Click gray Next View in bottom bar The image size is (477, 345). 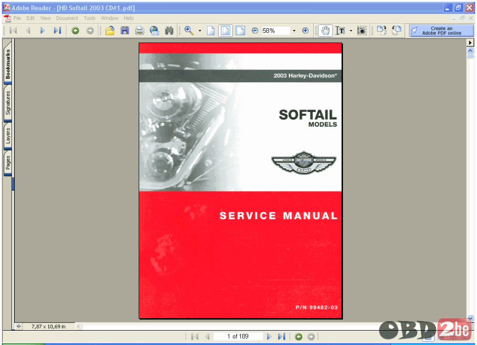[311, 336]
